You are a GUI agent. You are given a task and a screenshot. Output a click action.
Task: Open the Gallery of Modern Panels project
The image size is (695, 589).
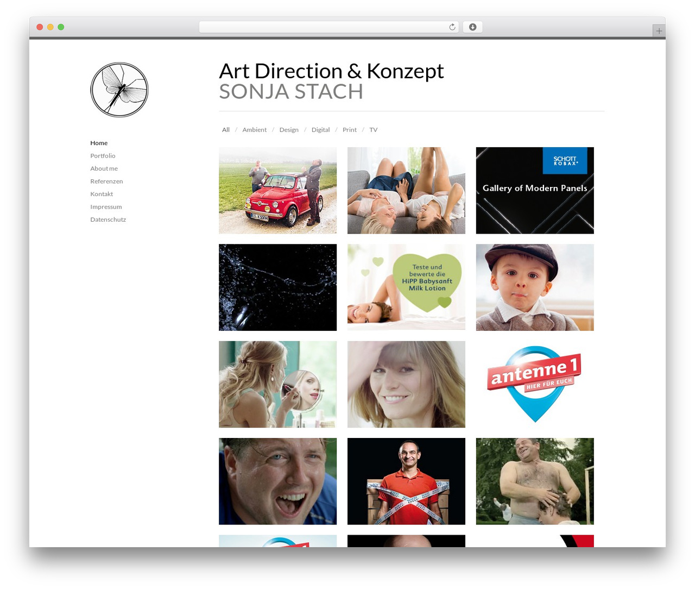(x=535, y=191)
